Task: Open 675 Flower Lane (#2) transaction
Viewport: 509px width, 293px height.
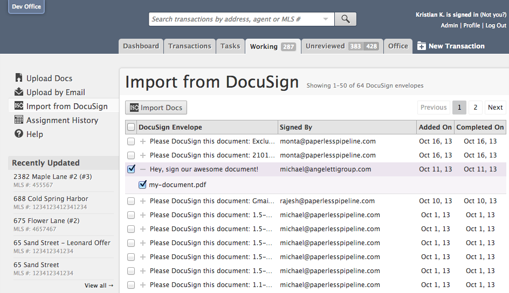Action: click(x=46, y=221)
